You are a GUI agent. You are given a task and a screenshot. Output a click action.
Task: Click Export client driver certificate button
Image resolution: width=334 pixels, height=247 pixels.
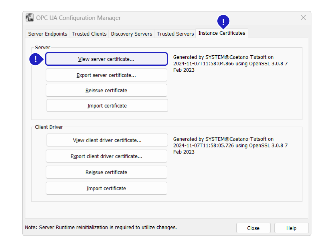106,156
